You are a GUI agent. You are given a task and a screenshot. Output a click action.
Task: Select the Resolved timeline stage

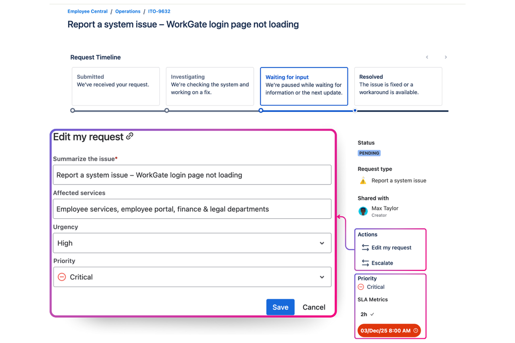(398, 87)
